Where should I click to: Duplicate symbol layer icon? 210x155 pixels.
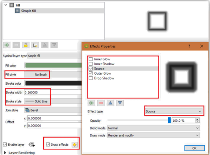pyautogui.click(x=35, y=45)
